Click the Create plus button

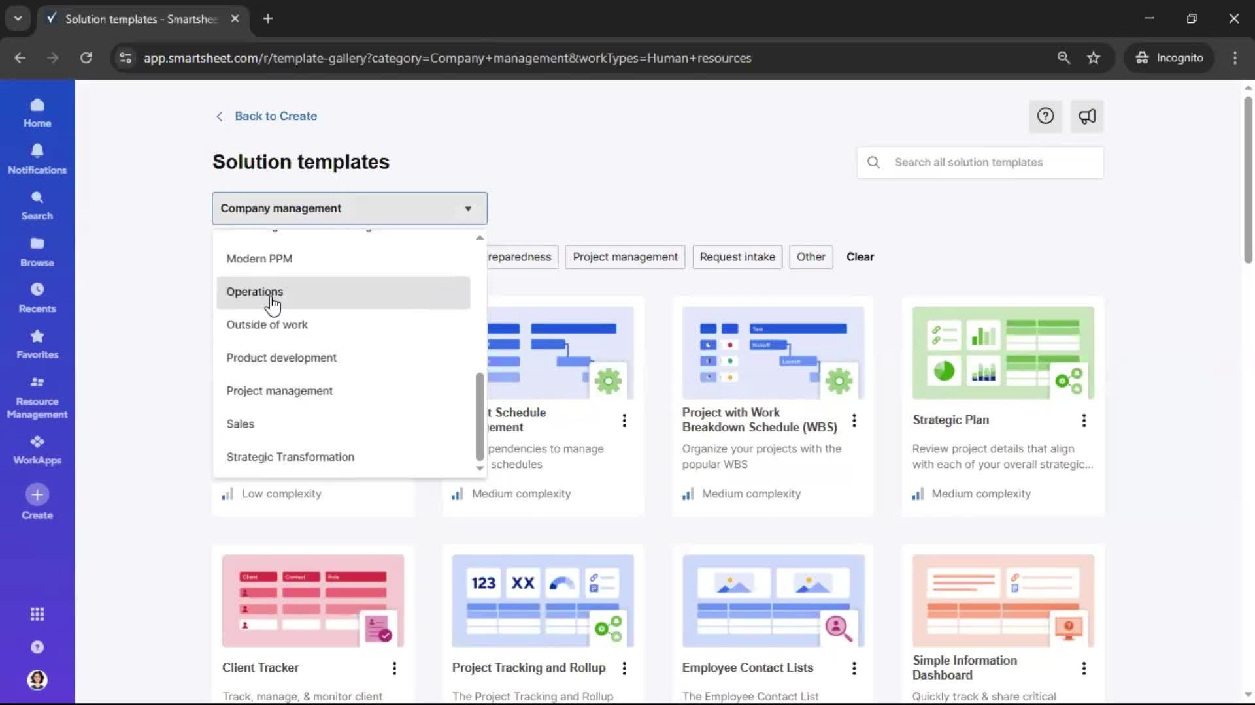click(37, 495)
